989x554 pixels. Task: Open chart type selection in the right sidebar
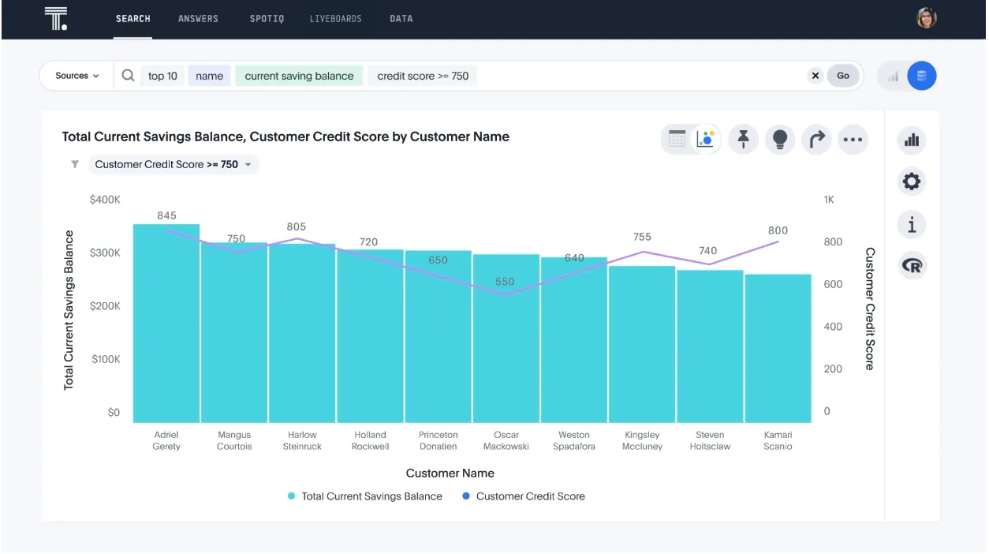pyautogui.click(x=912, y=140)
